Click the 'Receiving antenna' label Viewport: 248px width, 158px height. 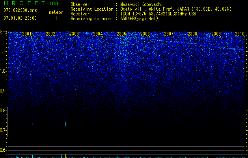pos(91,19)
